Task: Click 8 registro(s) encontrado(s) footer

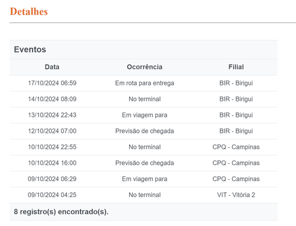Action: (x=61, y=212)
